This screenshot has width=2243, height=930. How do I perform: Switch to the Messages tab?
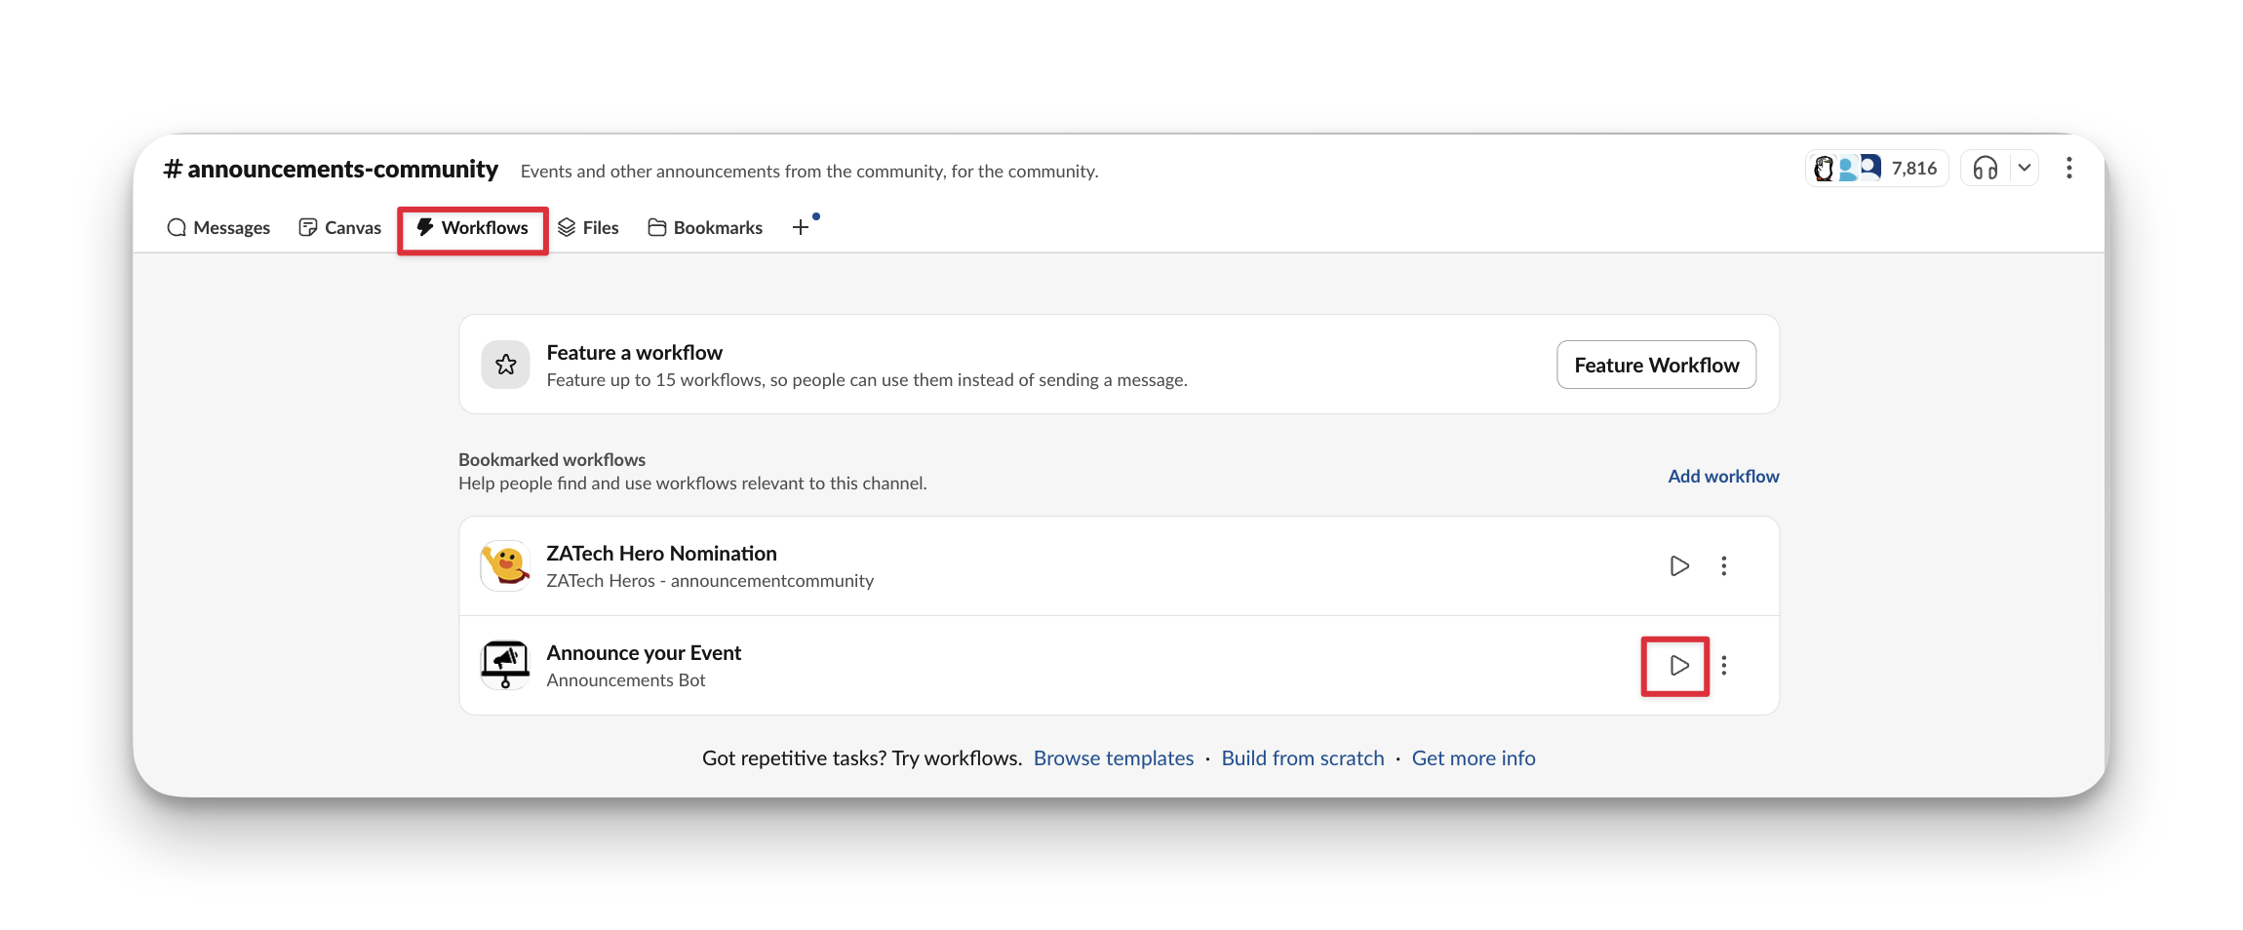[217, 227]
